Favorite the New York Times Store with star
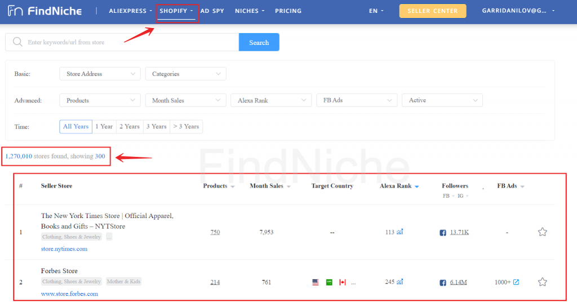 point(543,232)
